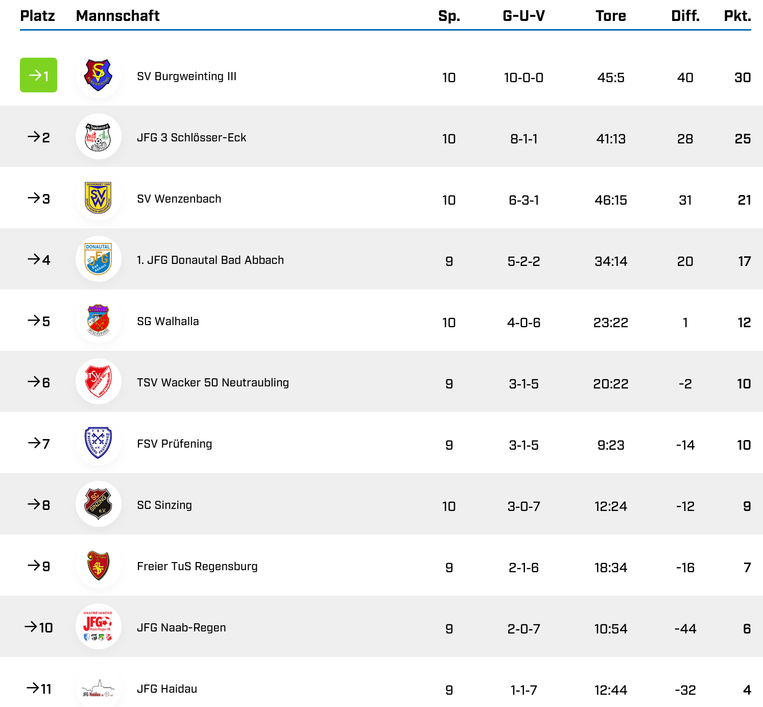The image size is (763, 707).
Task: Click the green rank 1 position badge
Action: [38, 75]
